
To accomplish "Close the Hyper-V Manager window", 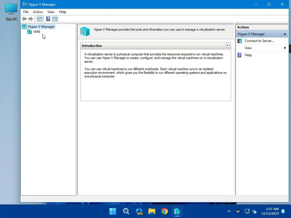I will (282, 4).
